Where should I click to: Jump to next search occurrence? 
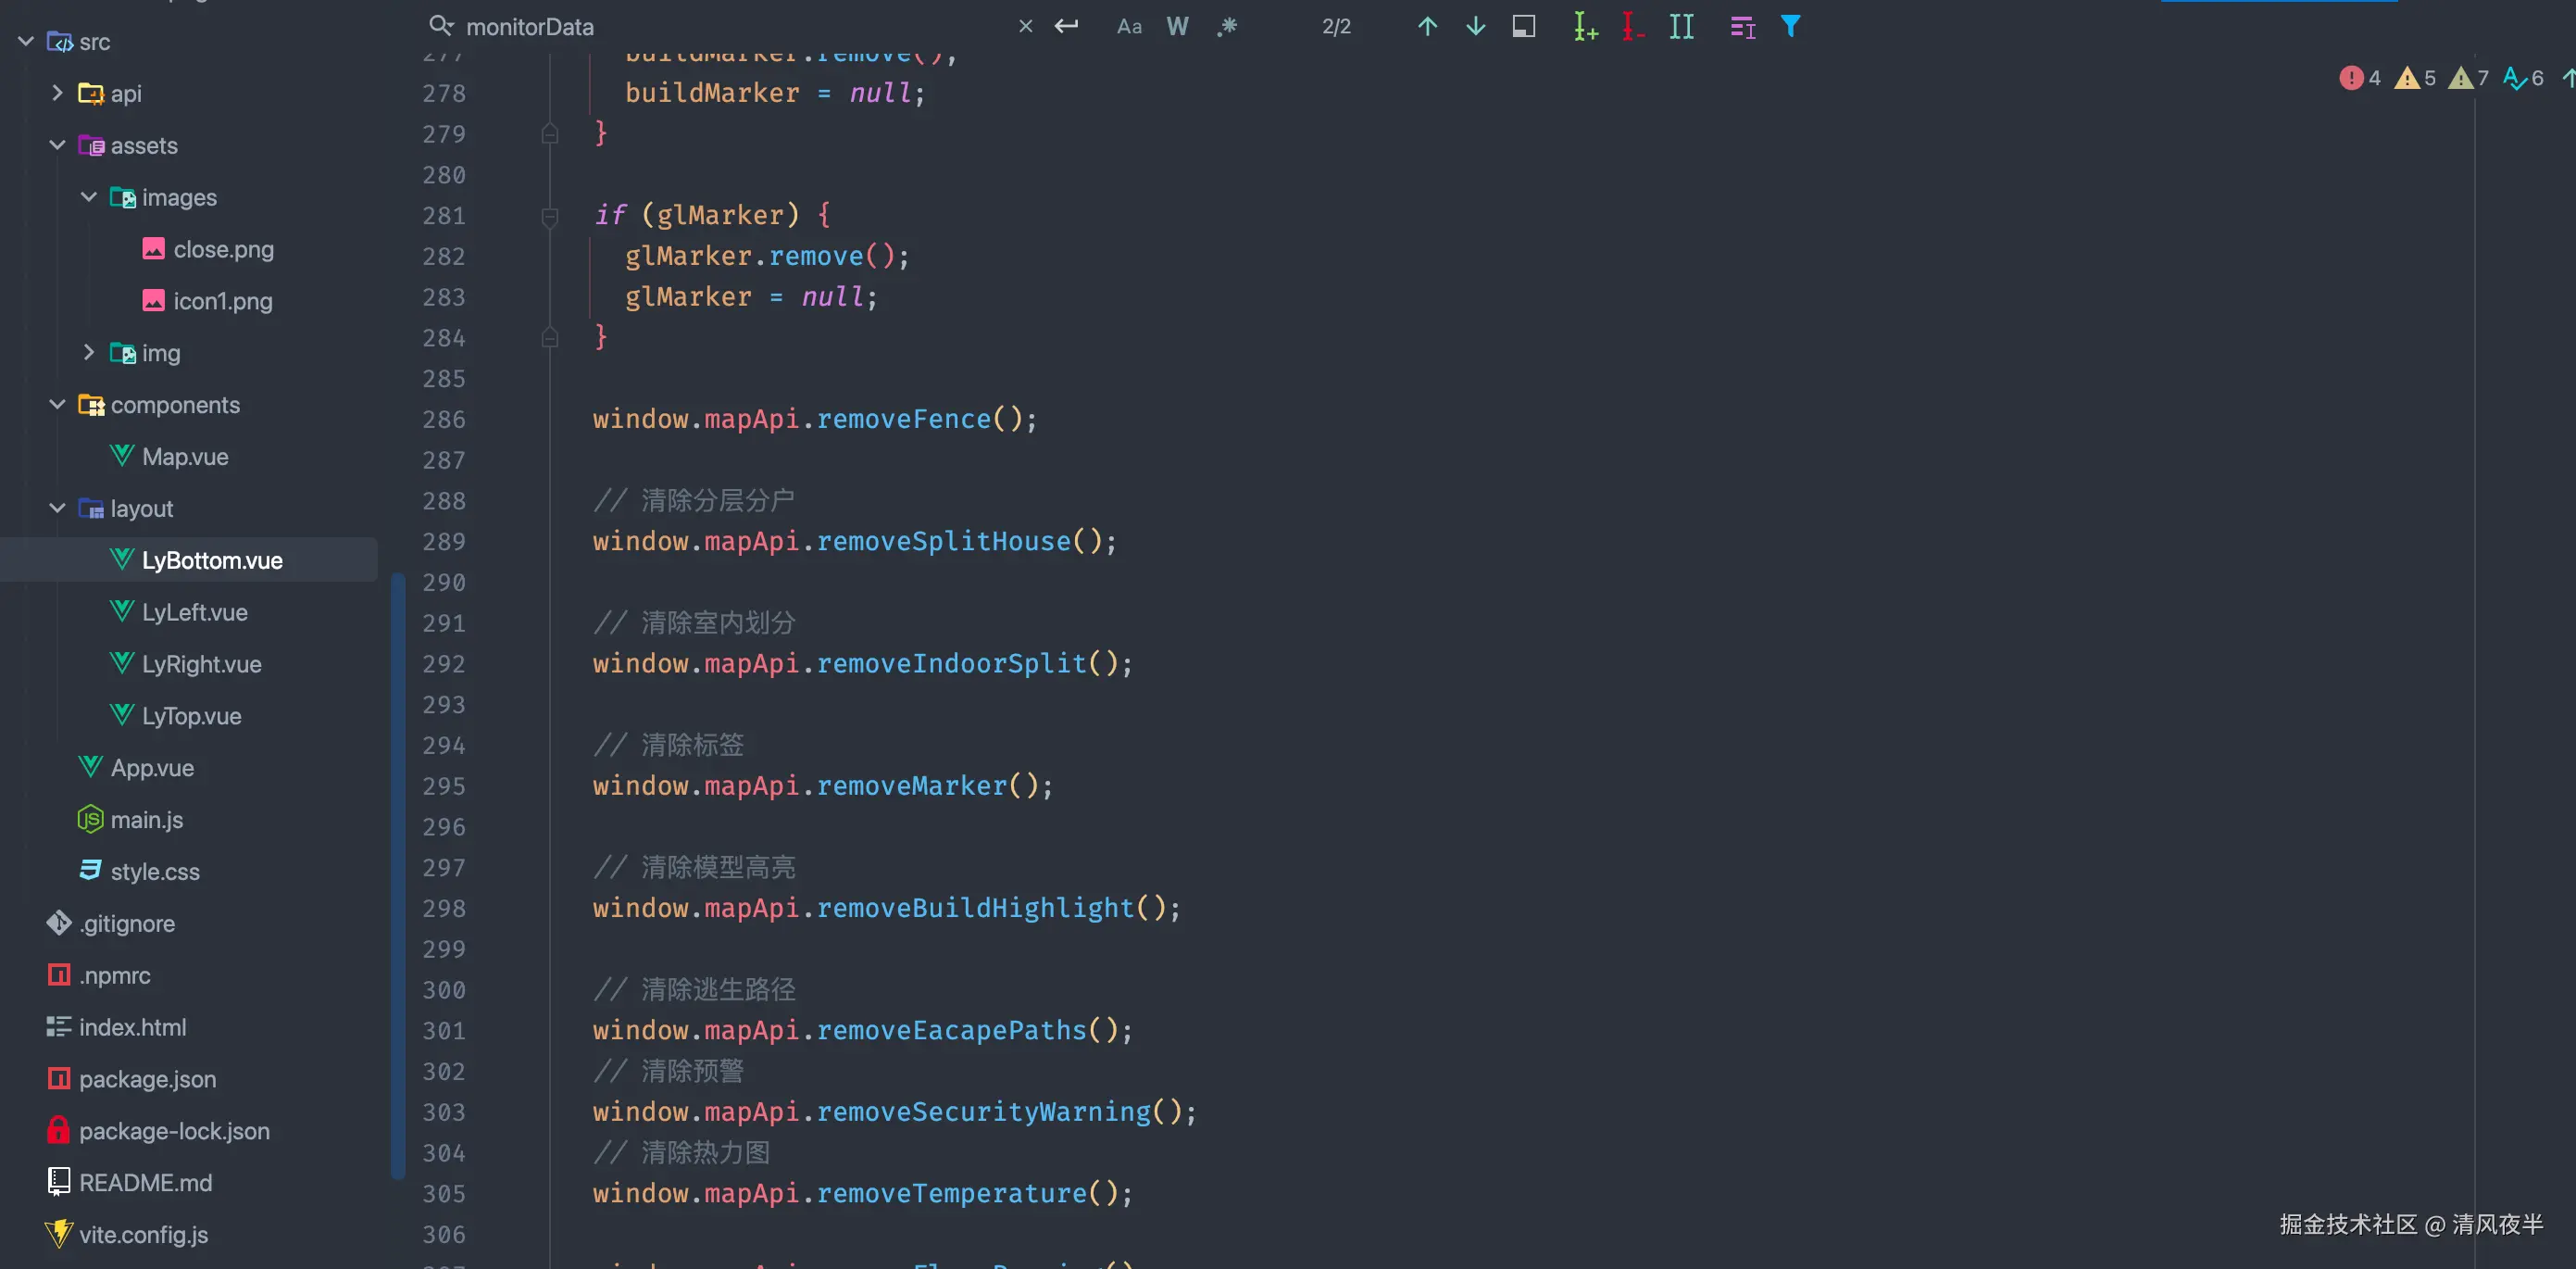(x=1475, y=27)
